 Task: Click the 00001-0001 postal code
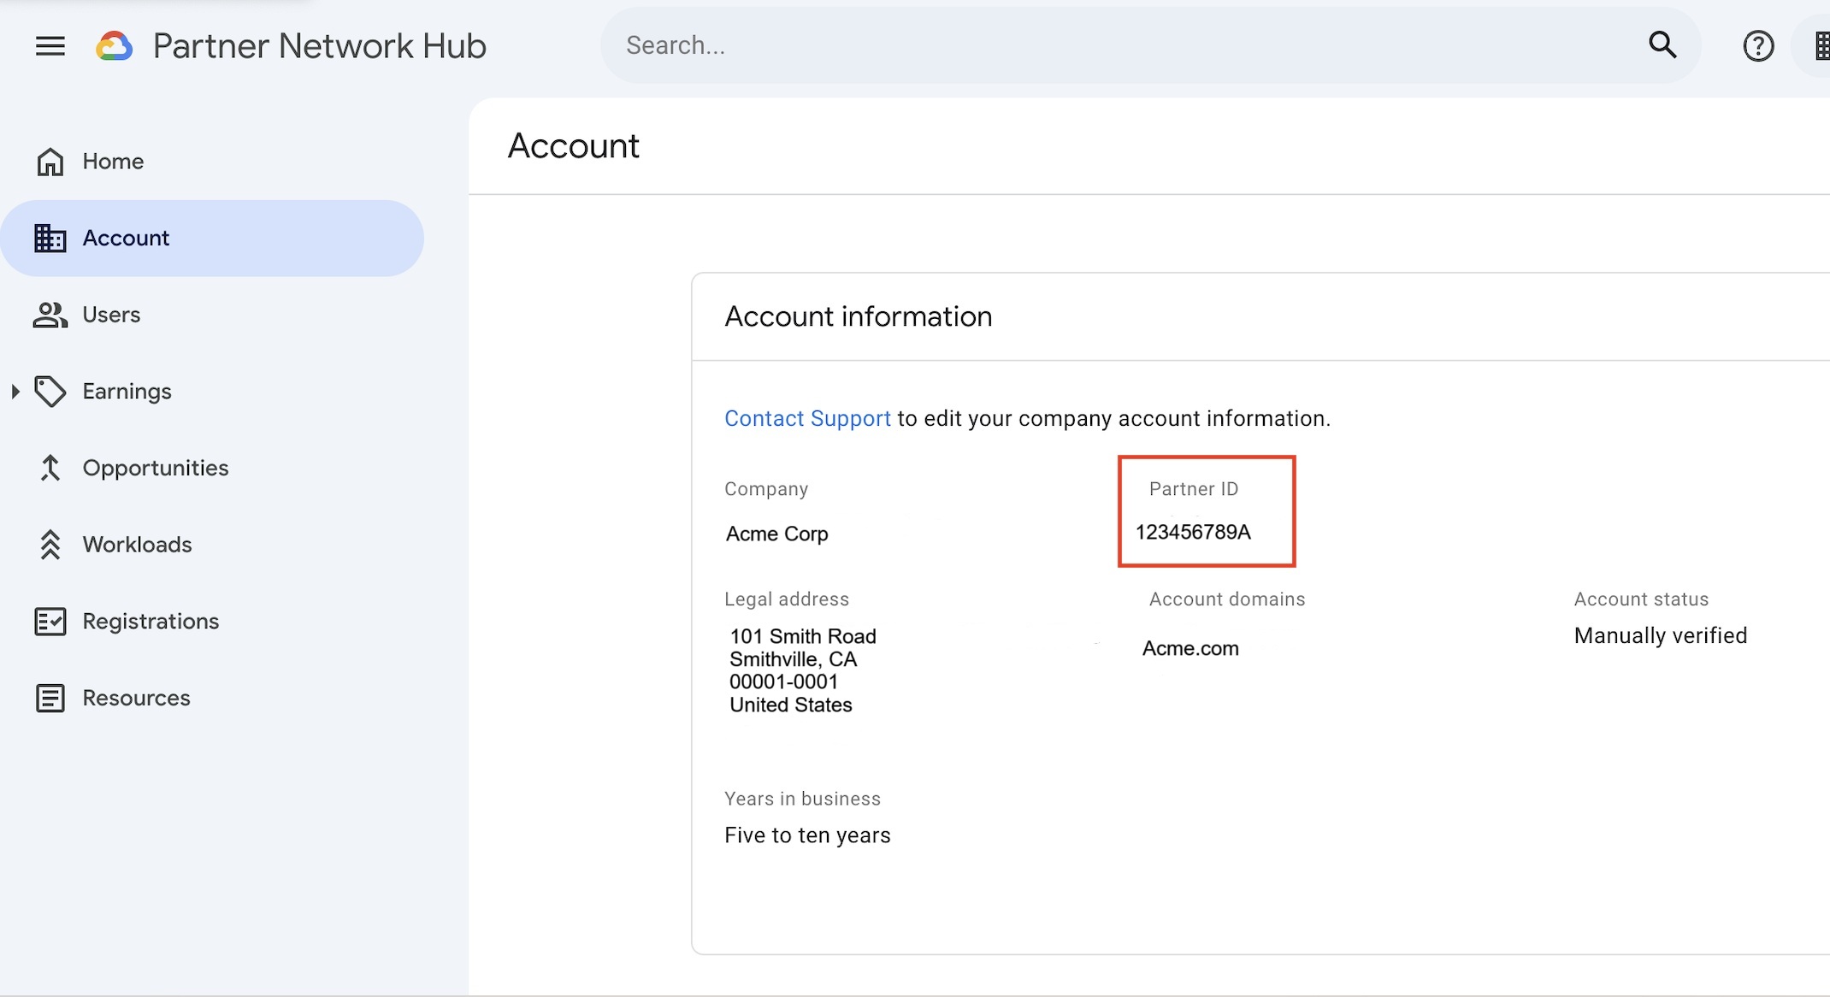(783, 681)
